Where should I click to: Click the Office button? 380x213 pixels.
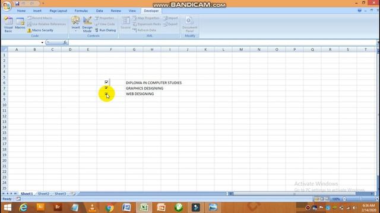click(x=7, y=6)
